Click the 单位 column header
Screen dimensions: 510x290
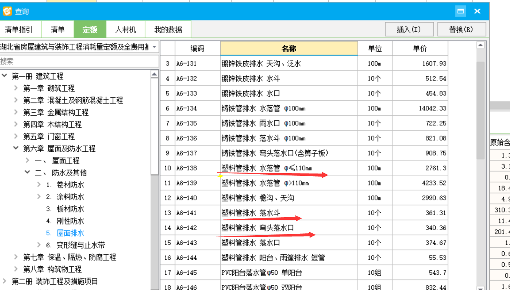[x=375, y=48]
